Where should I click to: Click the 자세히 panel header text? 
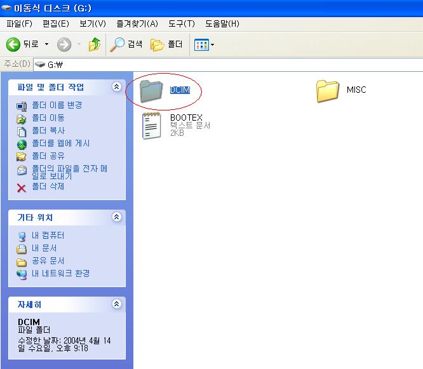(29, 304)
